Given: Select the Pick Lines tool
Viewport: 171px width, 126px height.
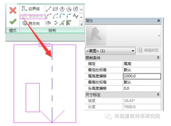Looking at the screenshot, I should [x=62, y=23].
